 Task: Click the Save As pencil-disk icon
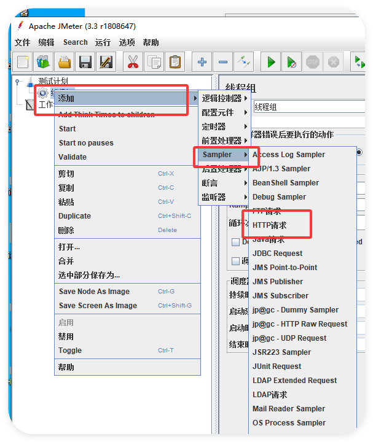pyautogui.click(x=106, y=62)
